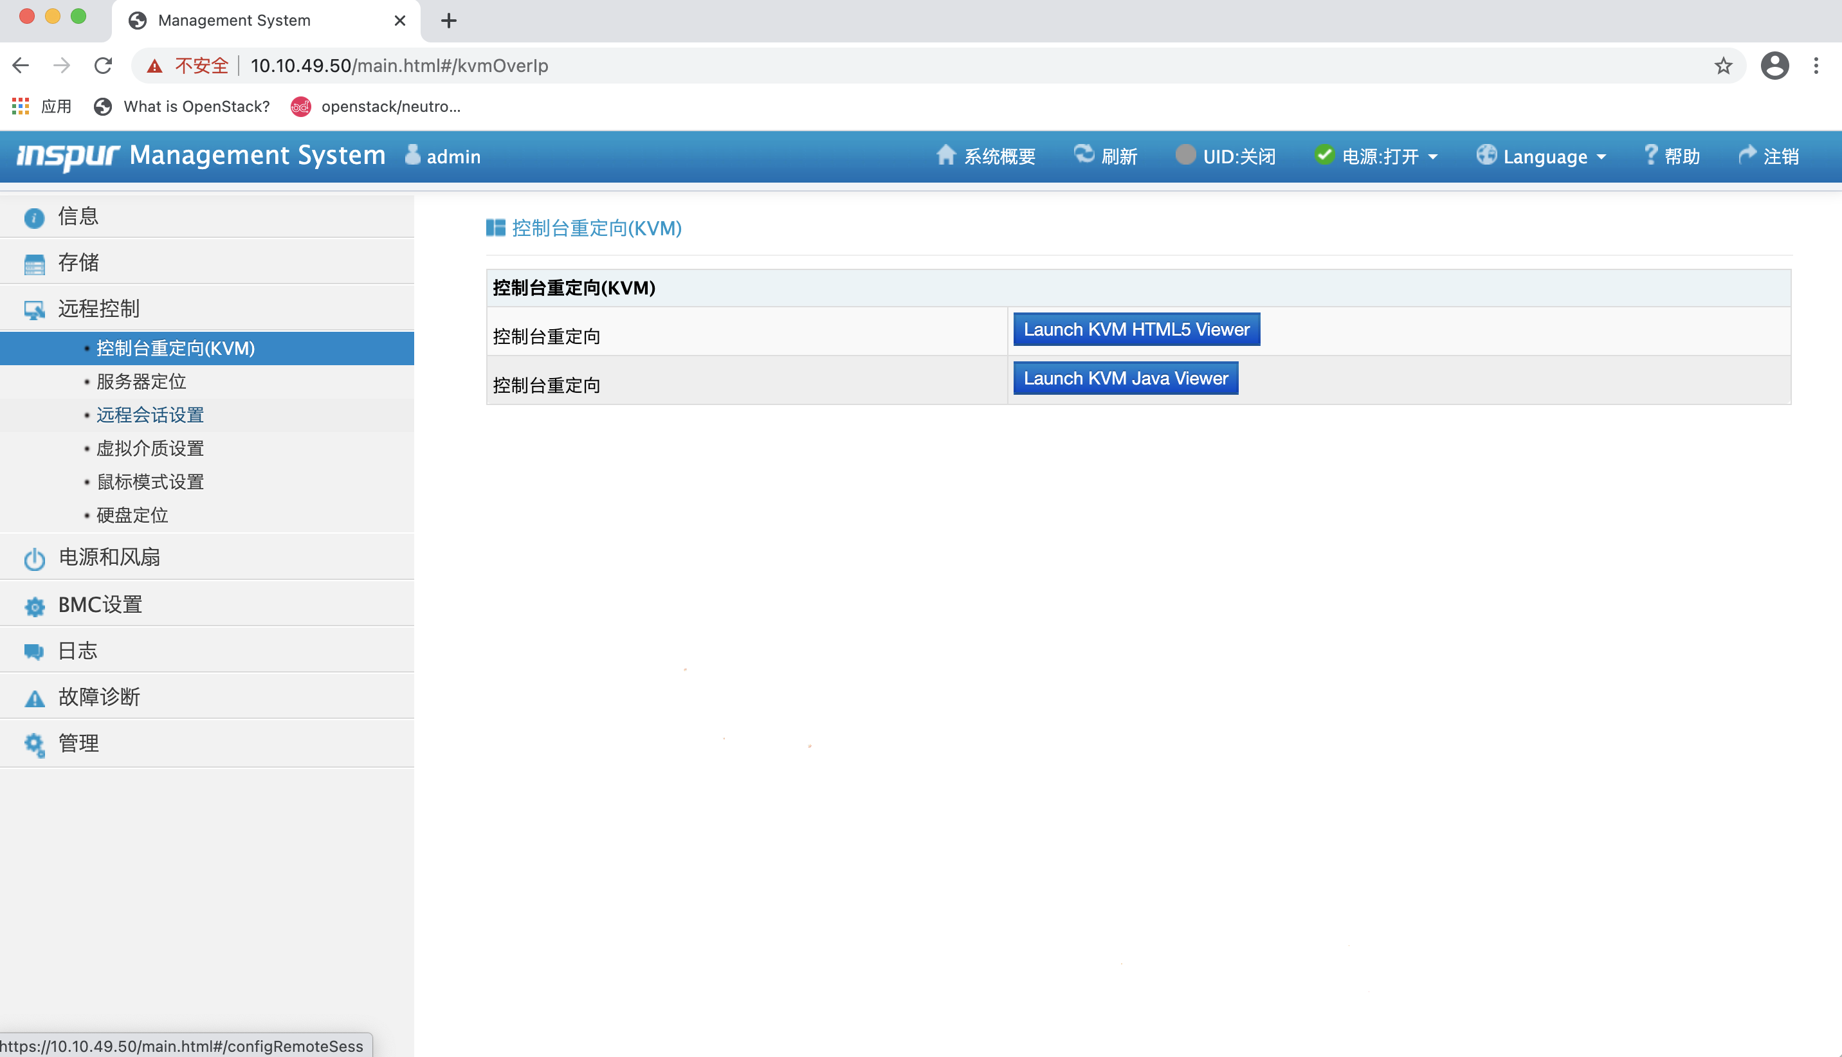Screen dimensions: 1842x1057
Task: Open the 存储 storage section icon
Action: click(x=34, y=264)
